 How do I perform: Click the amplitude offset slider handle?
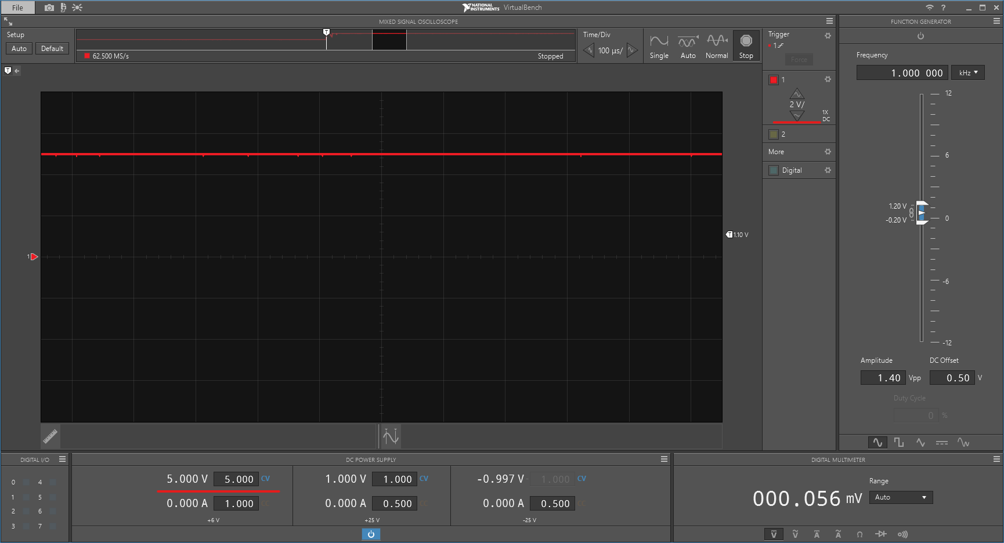(922, 213)
